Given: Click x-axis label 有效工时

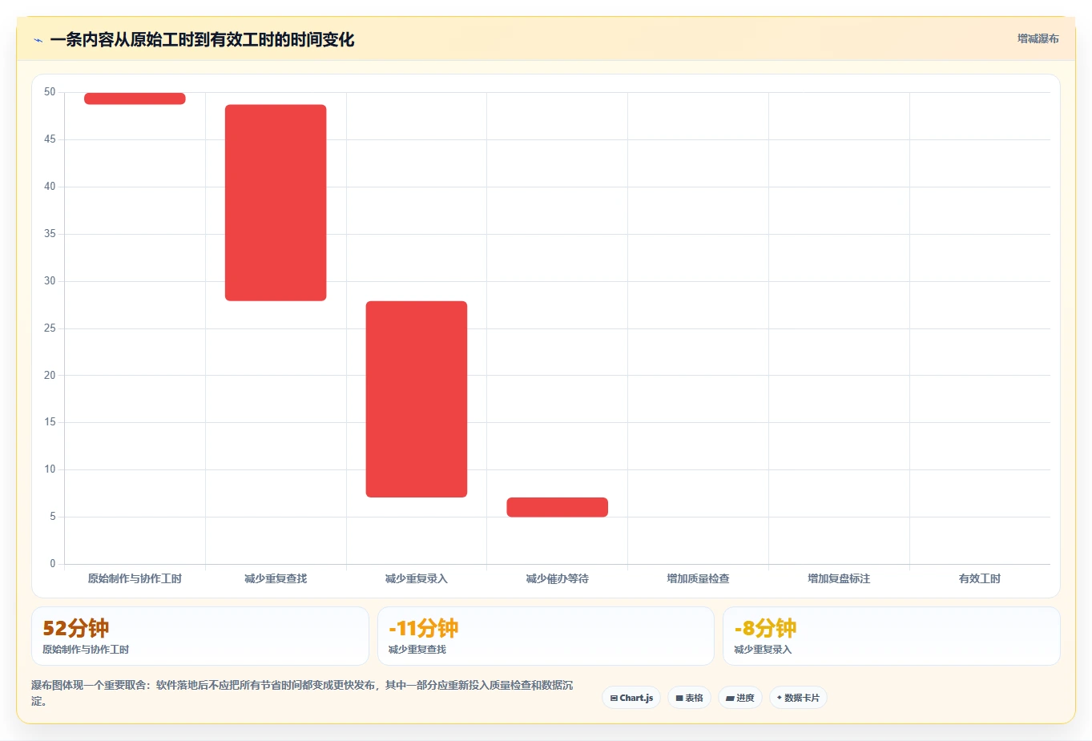Looking at the screenshot, I should pos(980,578).
